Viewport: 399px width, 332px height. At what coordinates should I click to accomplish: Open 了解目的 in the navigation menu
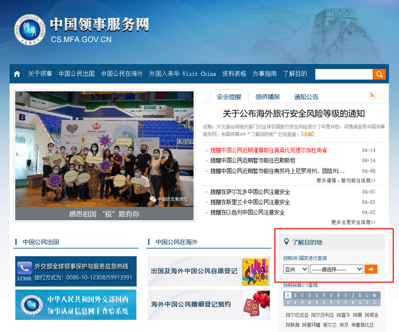295,74
